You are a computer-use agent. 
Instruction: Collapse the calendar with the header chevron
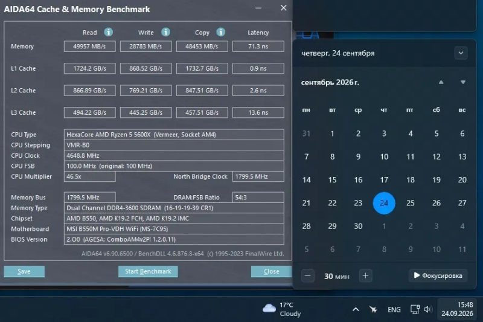pos(461,53)
